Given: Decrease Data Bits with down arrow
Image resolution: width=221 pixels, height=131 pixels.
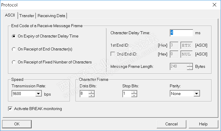Looking at the screenshot, I should [x=92, y=95].
